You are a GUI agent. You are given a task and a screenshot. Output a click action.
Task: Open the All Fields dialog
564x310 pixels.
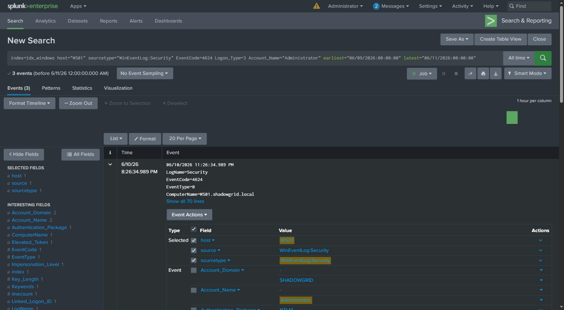[x=81, y=154]
